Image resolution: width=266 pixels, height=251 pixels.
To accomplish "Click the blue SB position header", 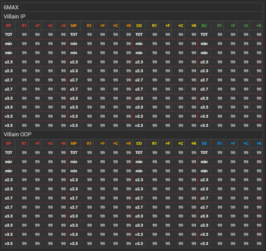I will pos(204,143).
